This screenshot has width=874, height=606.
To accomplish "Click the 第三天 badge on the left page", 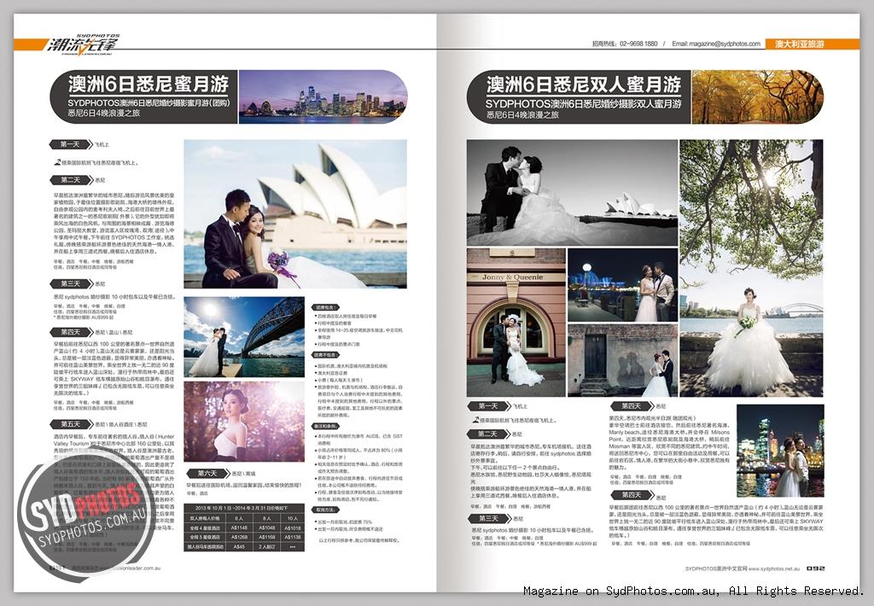I will click(70, 283).
